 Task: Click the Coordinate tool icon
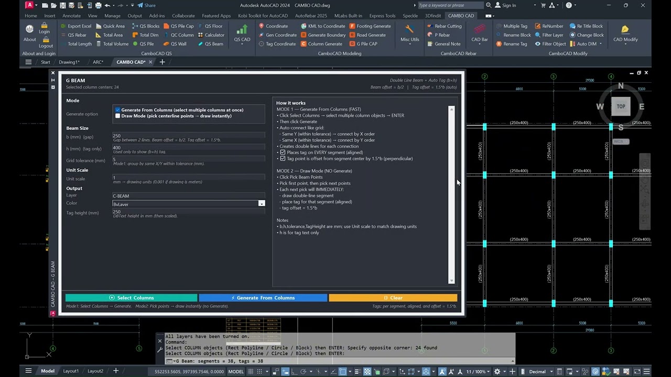pyautogui.click(x=262, y=26)
